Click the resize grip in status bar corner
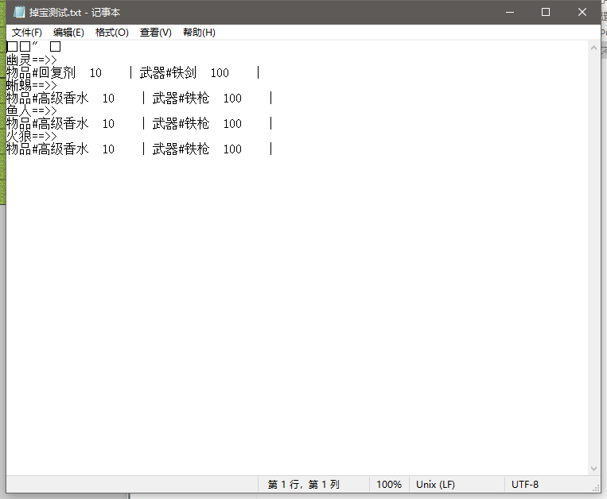The width and height of the screenshot is (607, 499). [x=596, y=489]
